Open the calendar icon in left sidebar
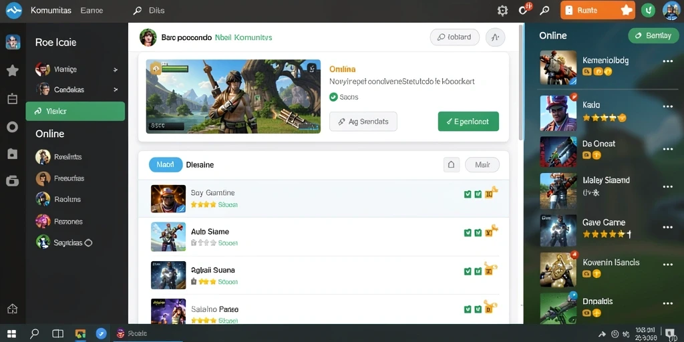Screen dimensions: 684x342 (x=12, y=99)
